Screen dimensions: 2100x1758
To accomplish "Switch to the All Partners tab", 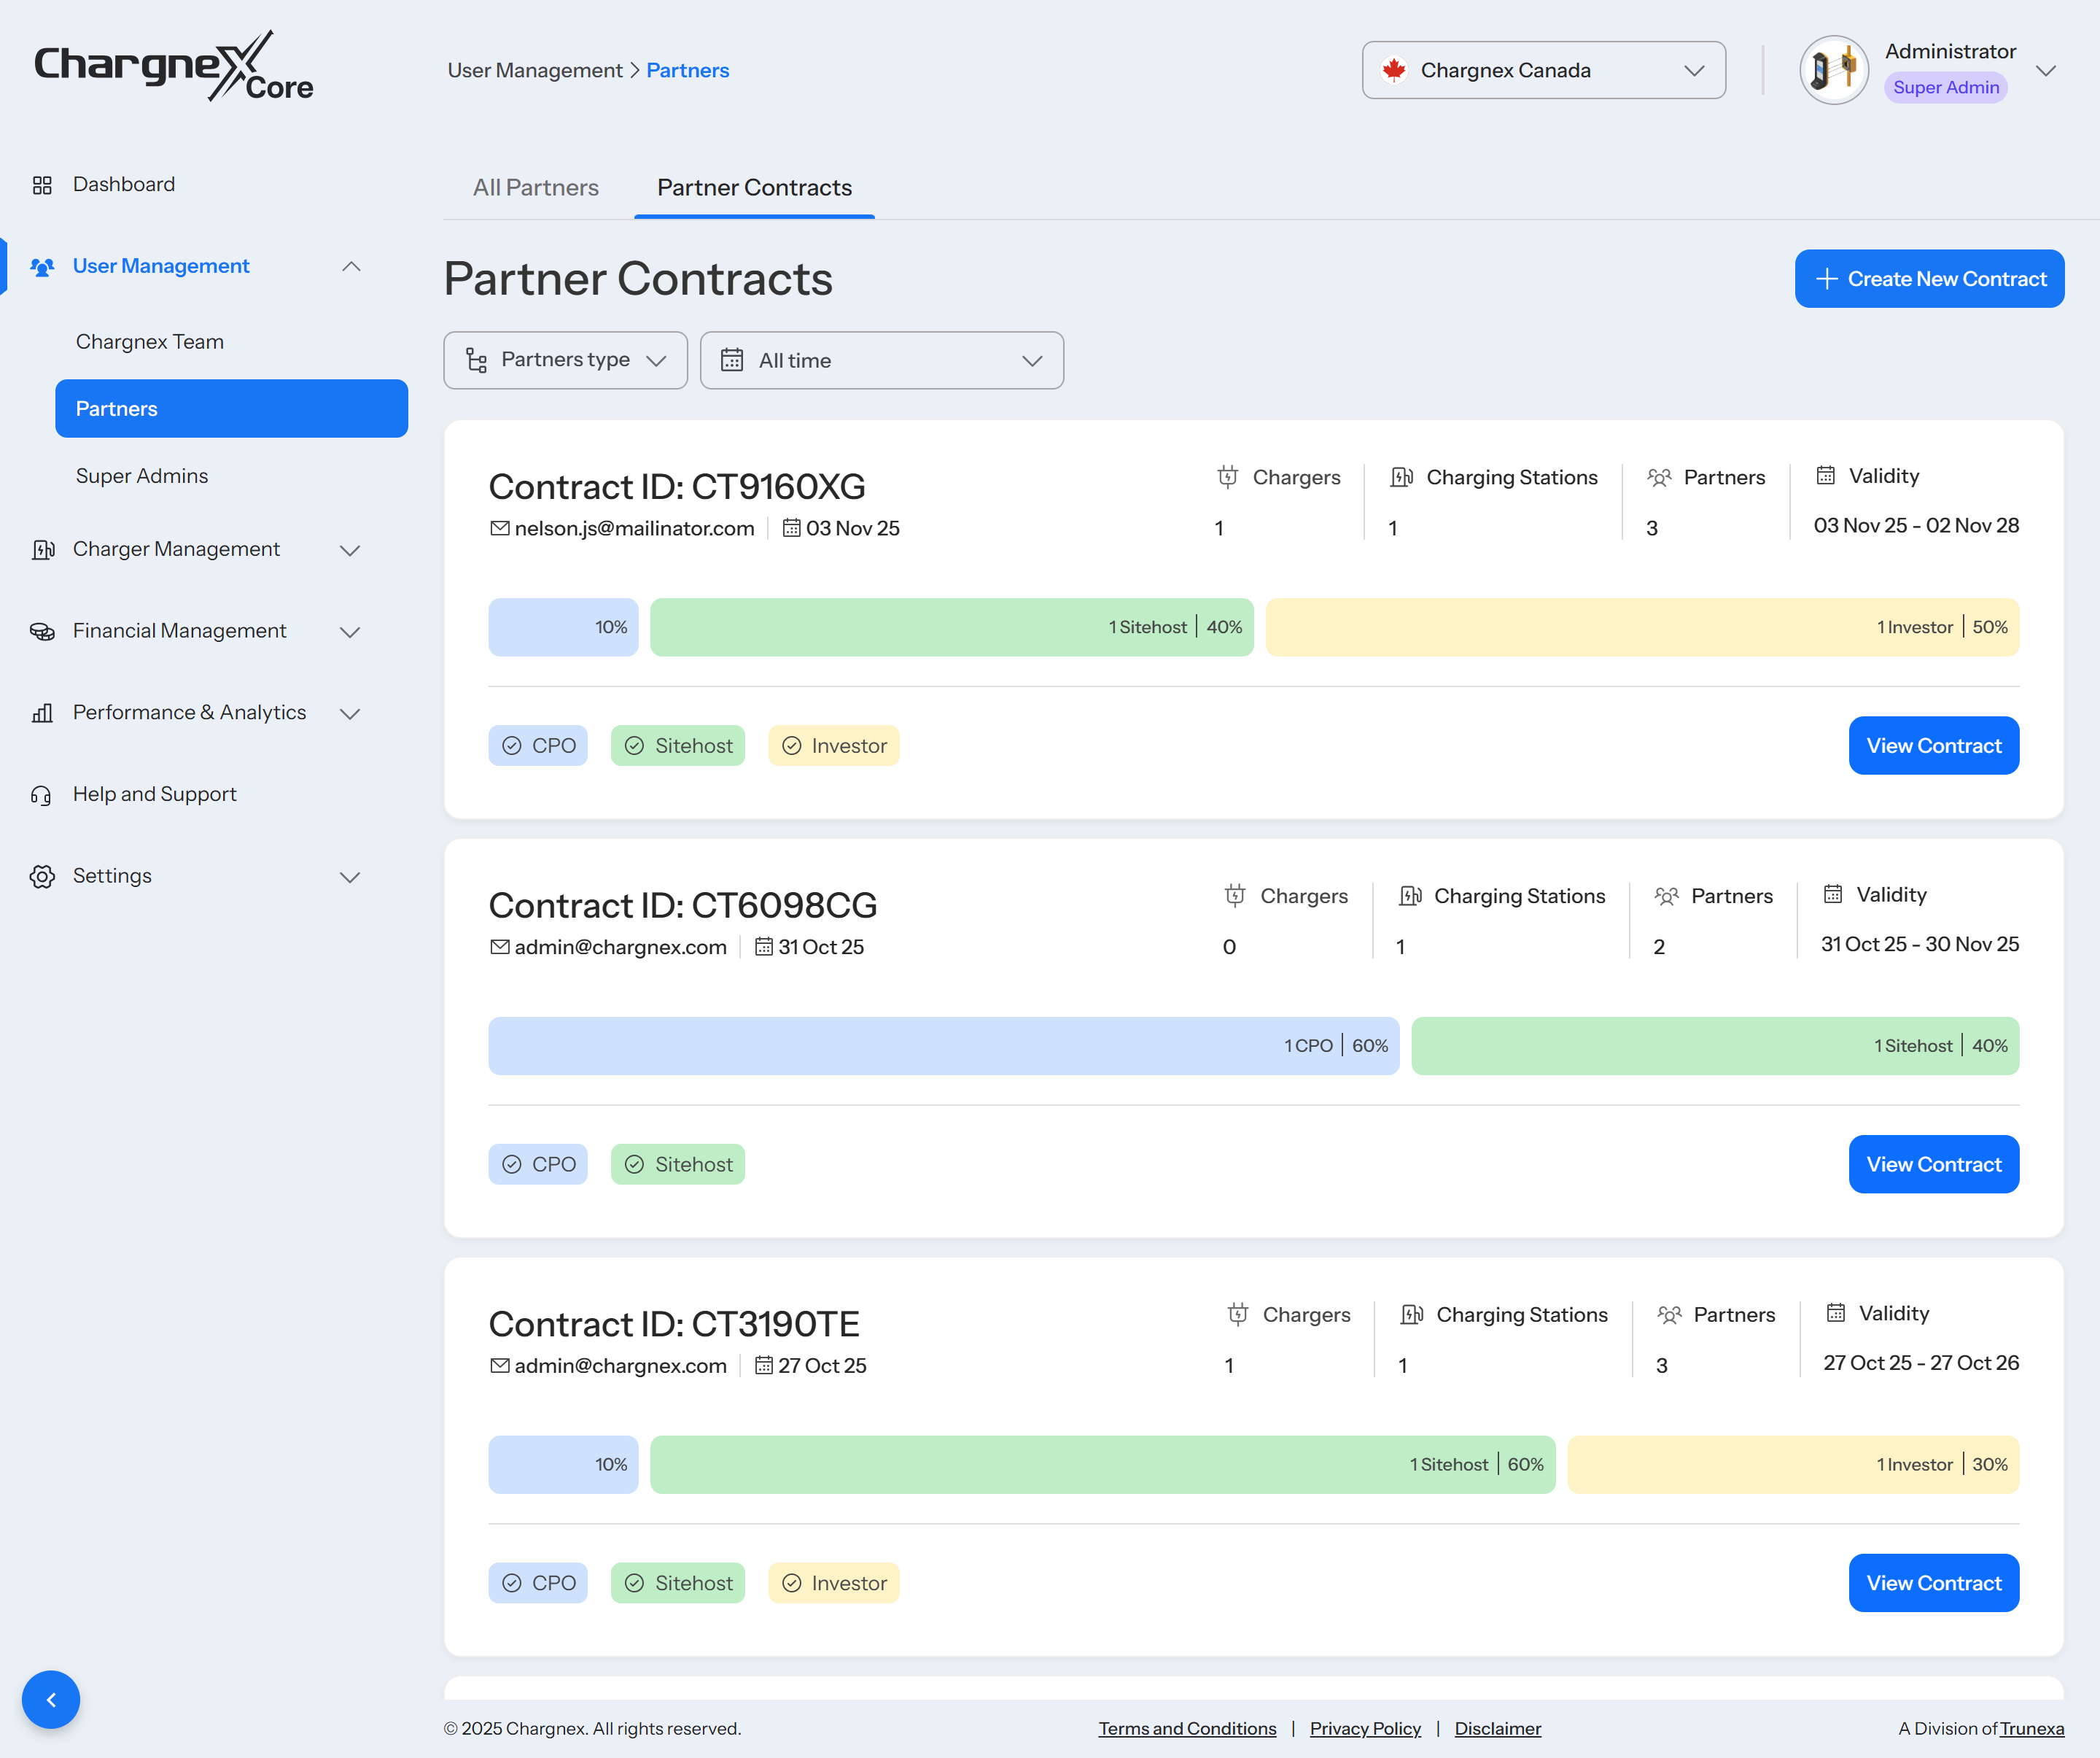I will tap(536, 188).
